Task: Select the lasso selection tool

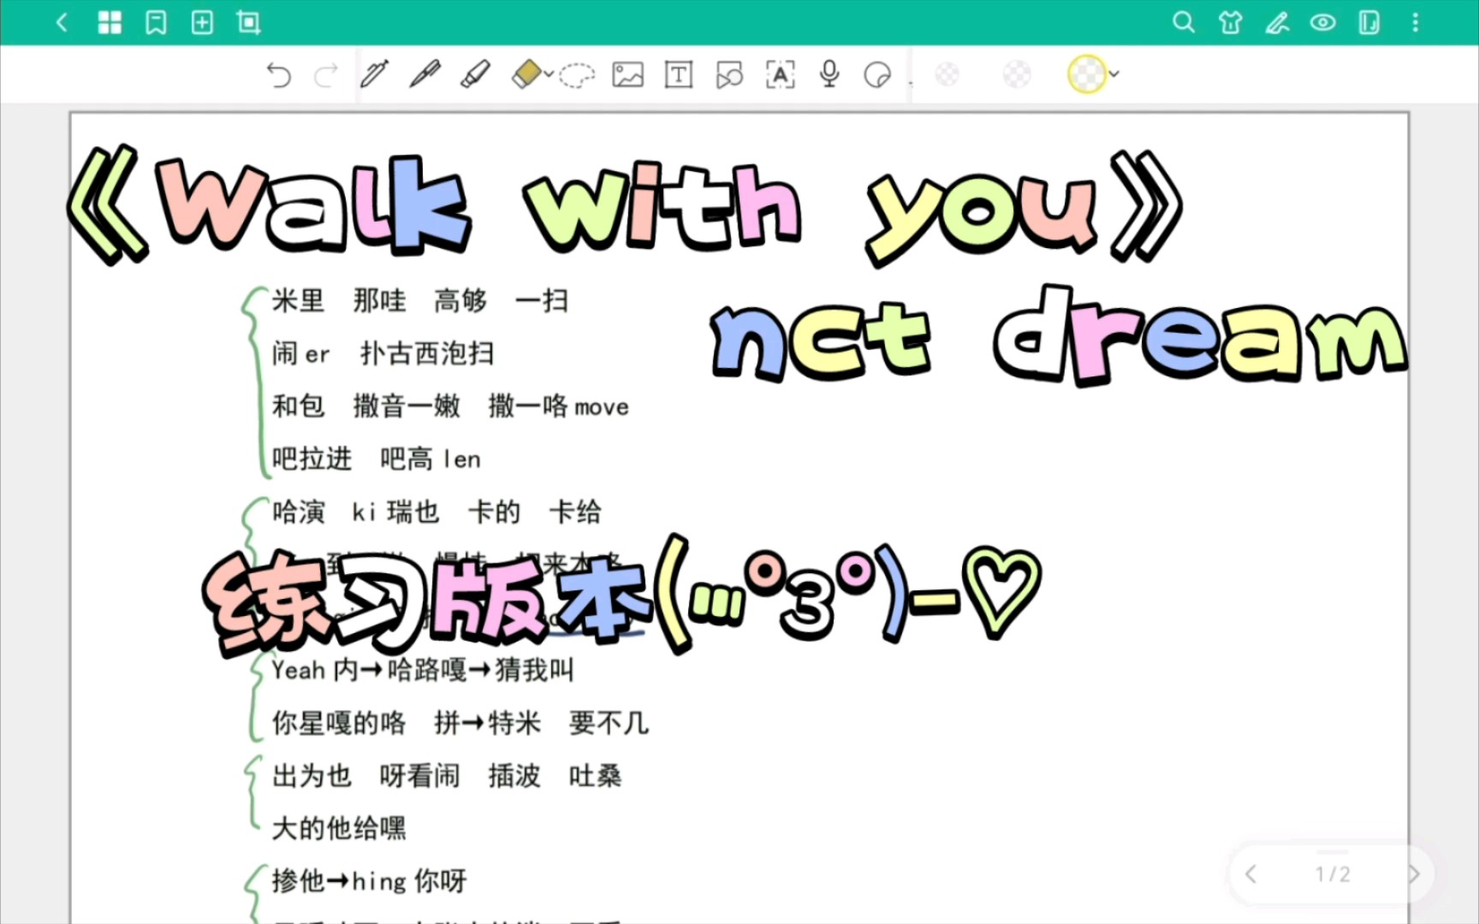Action: click(x=578, y=75)
